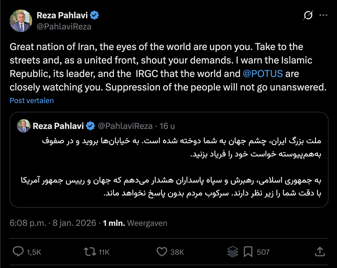Click the stacked layers icon beside bookmark
337x268 pixels.
233,252
